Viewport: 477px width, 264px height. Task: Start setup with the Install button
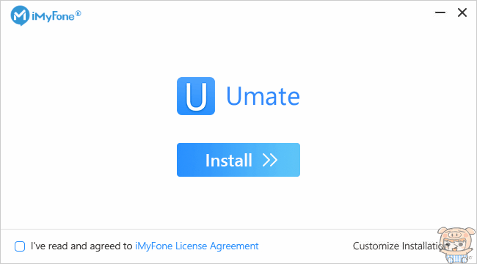(x=238, y=160)
